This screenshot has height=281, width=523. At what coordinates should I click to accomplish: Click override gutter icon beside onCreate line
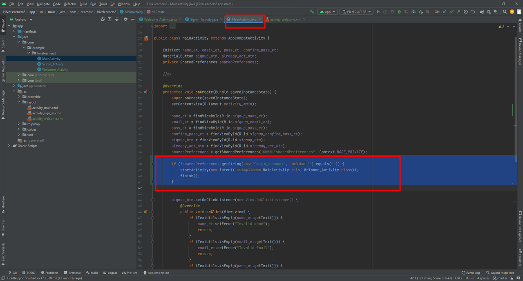[145, 92]
